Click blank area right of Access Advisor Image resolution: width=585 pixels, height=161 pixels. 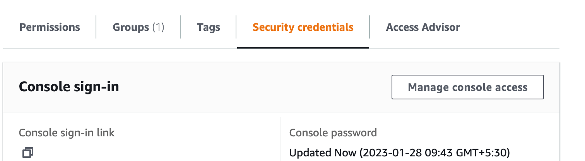tap(511, 27)
